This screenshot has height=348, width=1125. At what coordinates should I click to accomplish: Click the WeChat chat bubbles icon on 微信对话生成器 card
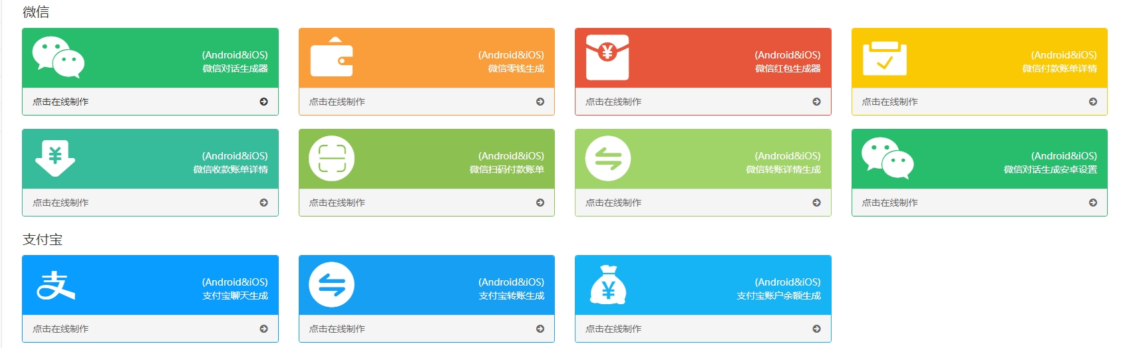pos(59,57)
